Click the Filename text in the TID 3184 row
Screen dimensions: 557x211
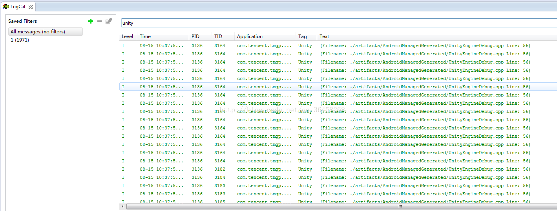pyautogui.click(x=425, y=178)
